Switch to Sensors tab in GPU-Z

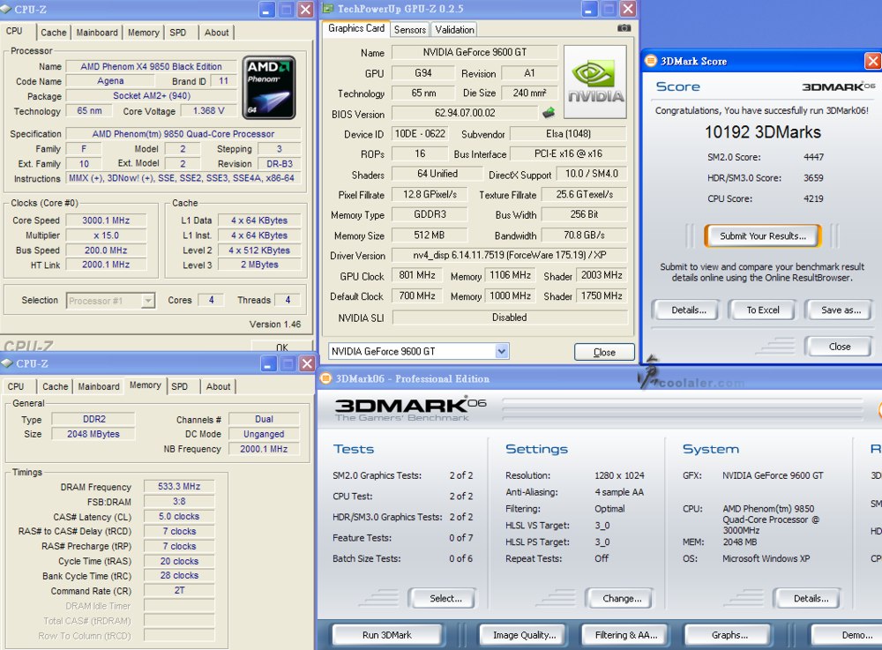[409, 30]
